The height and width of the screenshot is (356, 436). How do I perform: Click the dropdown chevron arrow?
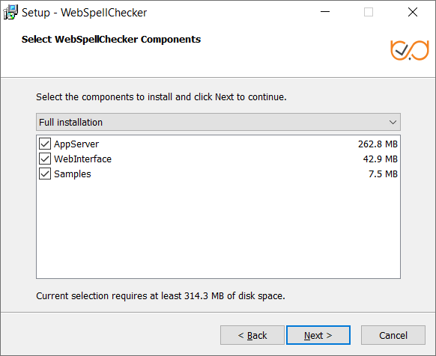point(393,122)
